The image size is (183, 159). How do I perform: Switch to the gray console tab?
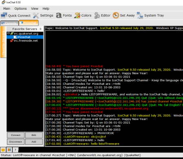pyautogui.click(x=9, y=23)
